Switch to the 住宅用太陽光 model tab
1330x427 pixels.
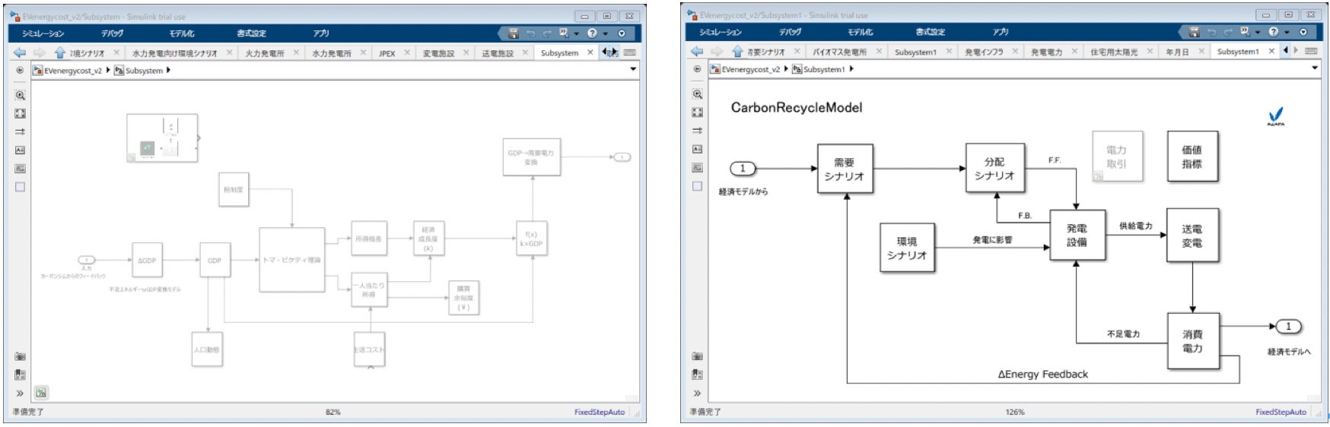pyautogui.click(x=1114, y=52)
